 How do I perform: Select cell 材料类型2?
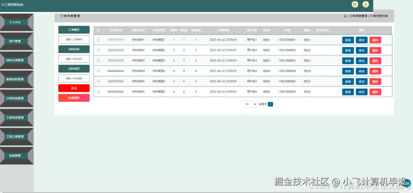coord(159,50)
